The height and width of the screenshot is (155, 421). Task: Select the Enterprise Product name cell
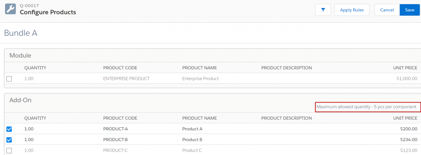200,79
